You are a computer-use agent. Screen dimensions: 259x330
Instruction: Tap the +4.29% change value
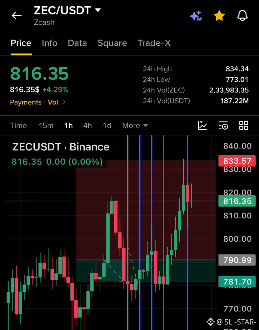pos(55,90)
